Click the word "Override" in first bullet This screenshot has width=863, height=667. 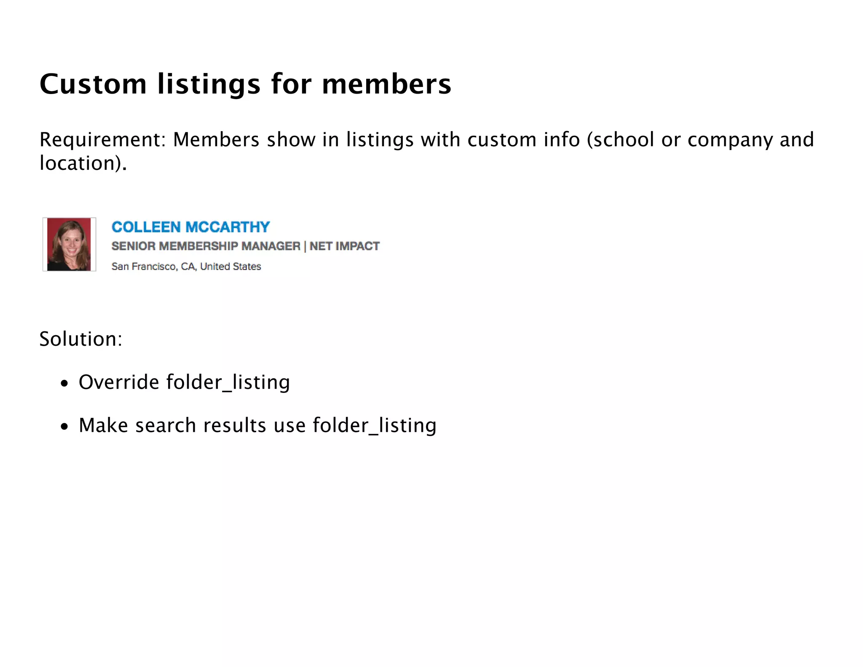click(119, 382)
